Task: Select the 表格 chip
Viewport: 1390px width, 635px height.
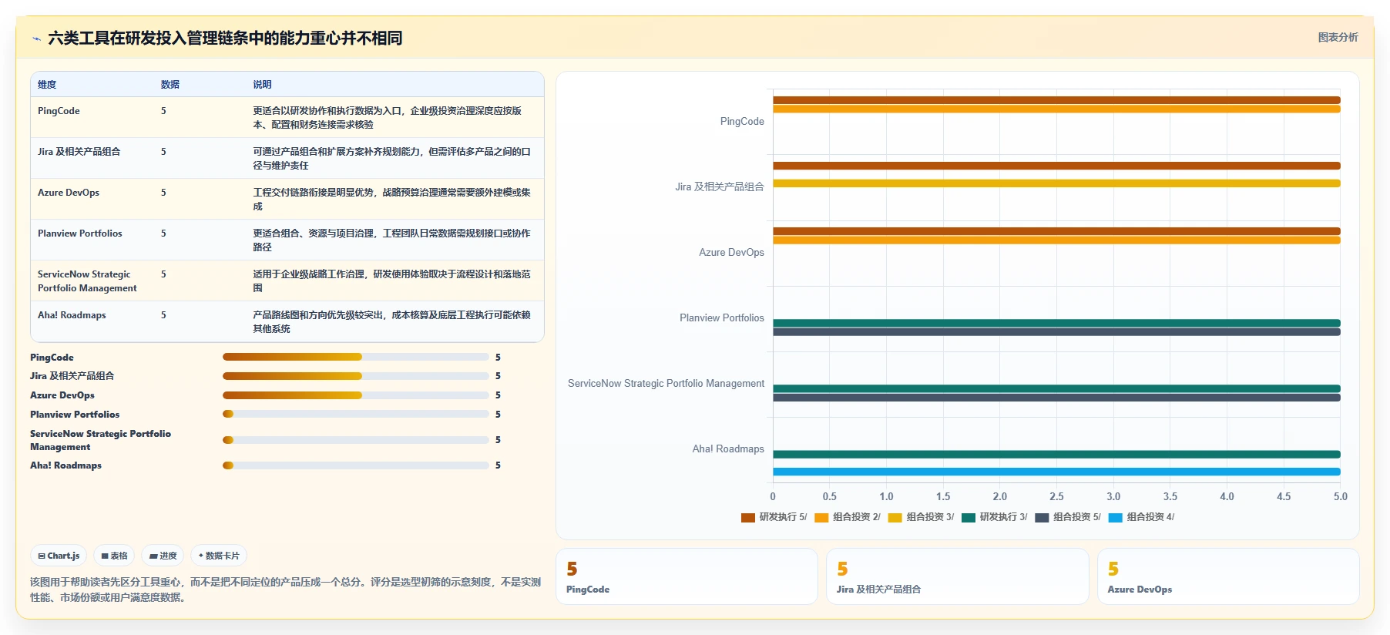Action: 115,556
